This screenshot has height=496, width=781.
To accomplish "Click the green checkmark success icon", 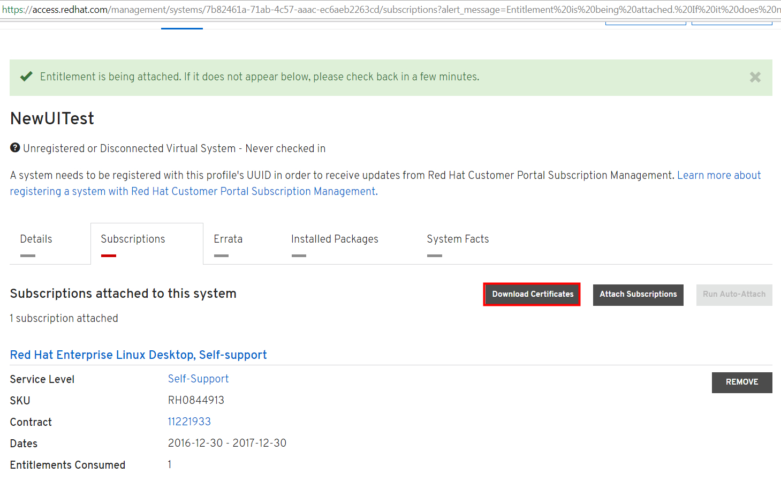I will point(26,77).
